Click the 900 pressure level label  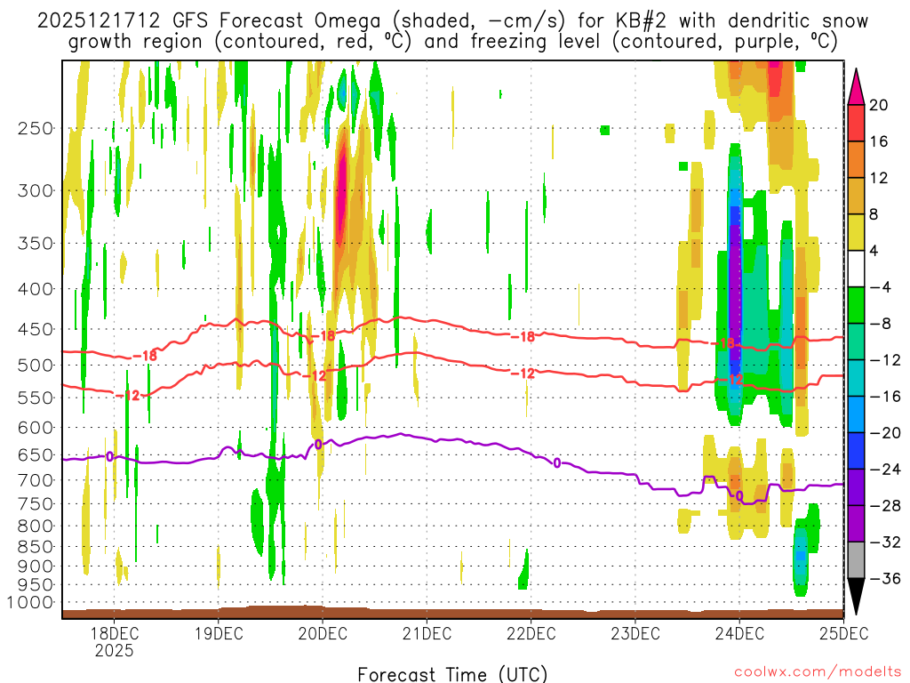click(36, 566)
